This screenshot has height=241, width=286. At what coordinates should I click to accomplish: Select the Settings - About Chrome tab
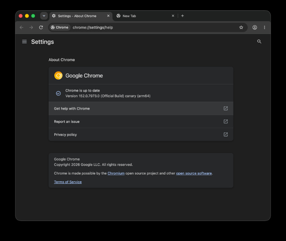click(x=81, y=16)
